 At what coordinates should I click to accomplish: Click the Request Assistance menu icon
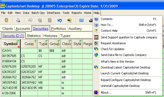coord(96,43)
